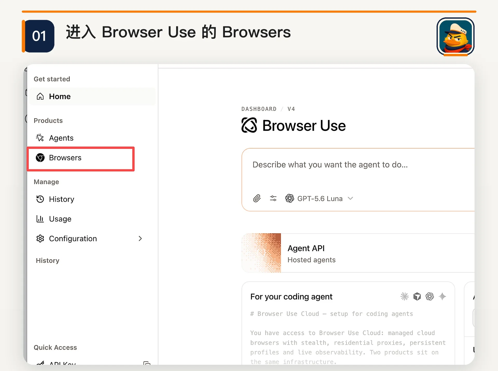498x371 pixels.
Task: Click the standalone 'History' section heading below Configuration
Action: pyautogui.click(x=47, y=261)
